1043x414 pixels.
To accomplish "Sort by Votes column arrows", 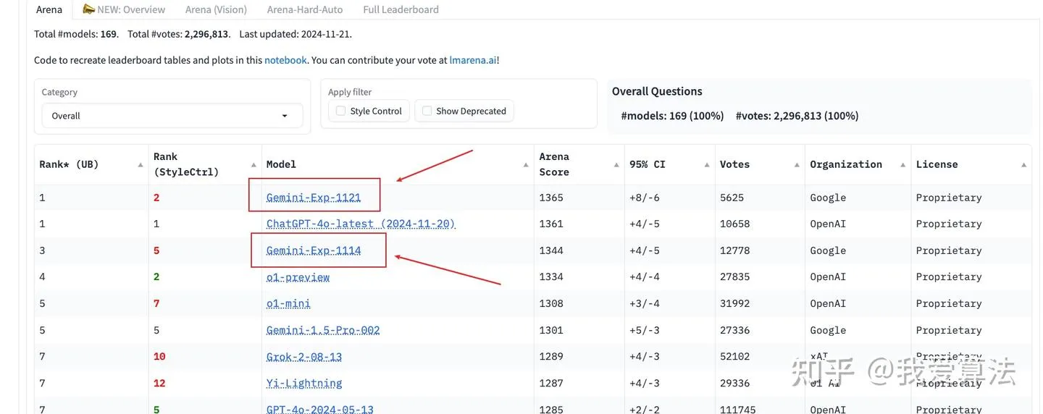I will pyautogui.click(x=797, y=165).
